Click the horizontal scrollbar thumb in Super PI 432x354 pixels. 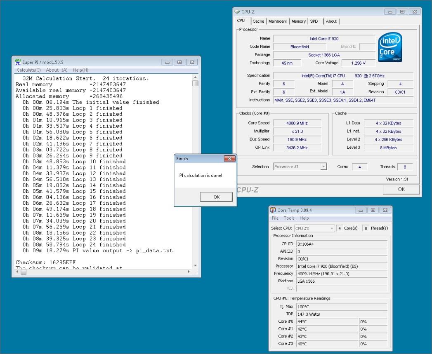click(x=24, y=272)
